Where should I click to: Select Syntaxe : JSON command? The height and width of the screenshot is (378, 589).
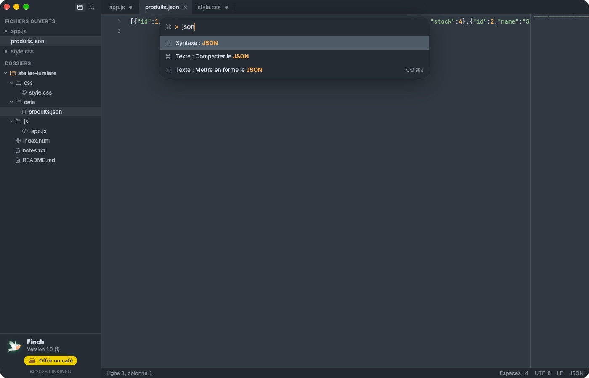294,43
